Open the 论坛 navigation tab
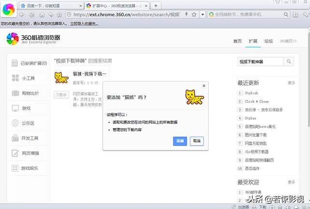 (268, 41)
